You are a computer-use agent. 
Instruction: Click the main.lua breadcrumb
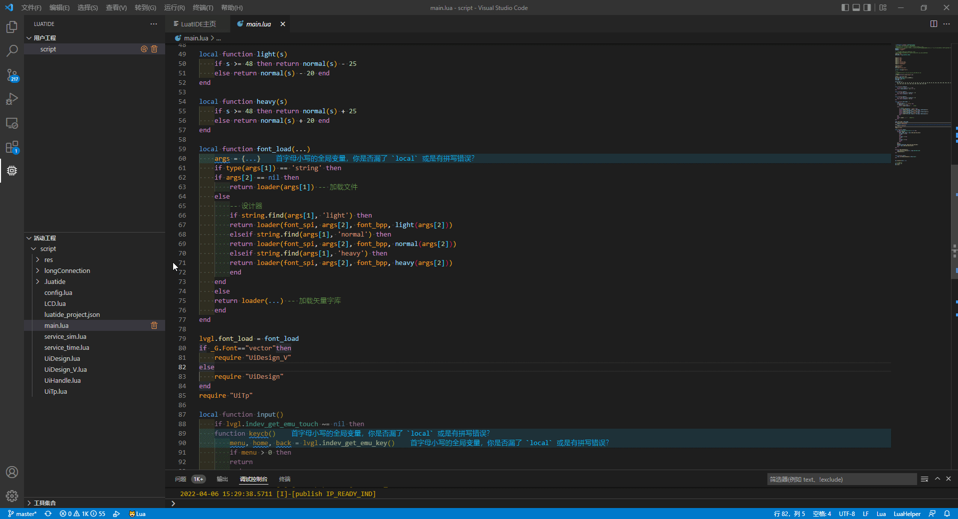(x=196, y=38)
